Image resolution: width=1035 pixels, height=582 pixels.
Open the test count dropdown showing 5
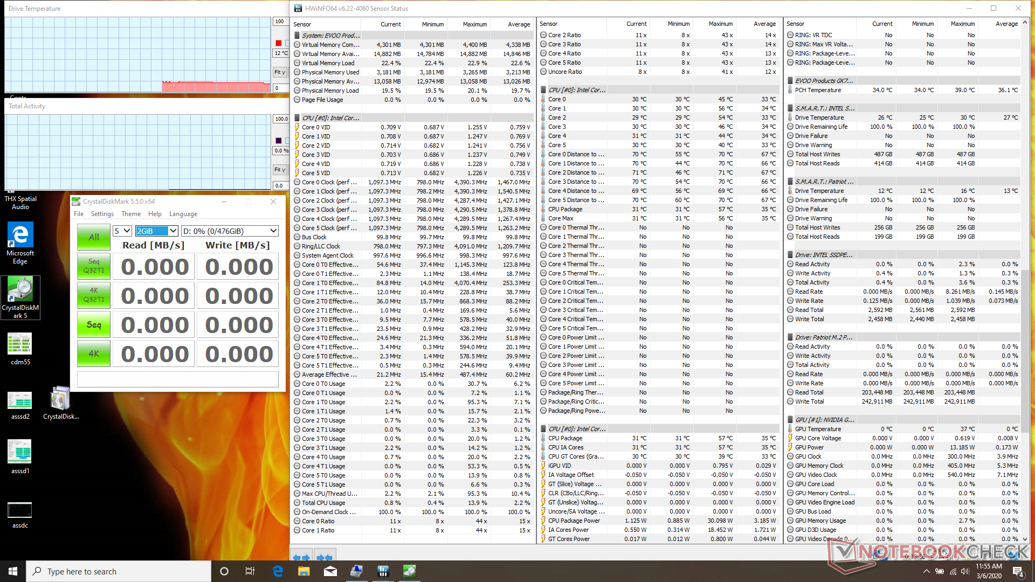coord(122,231)
